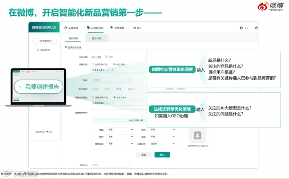Remove the 乐事 tag under 选择对比竞品
Screen dimensions: 289x179
[108, 103]
